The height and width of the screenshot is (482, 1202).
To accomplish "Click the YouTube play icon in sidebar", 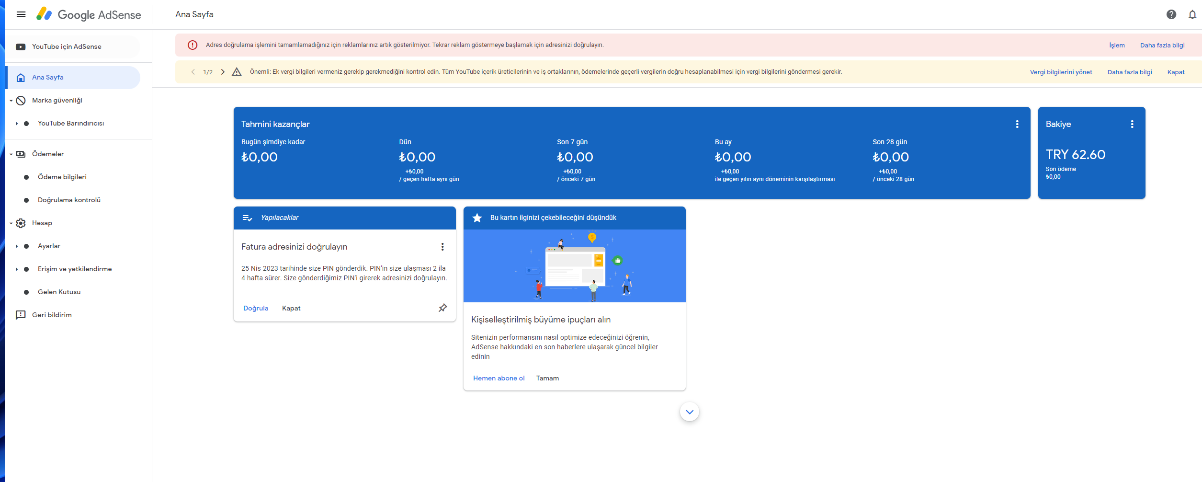I will point(21,47).
